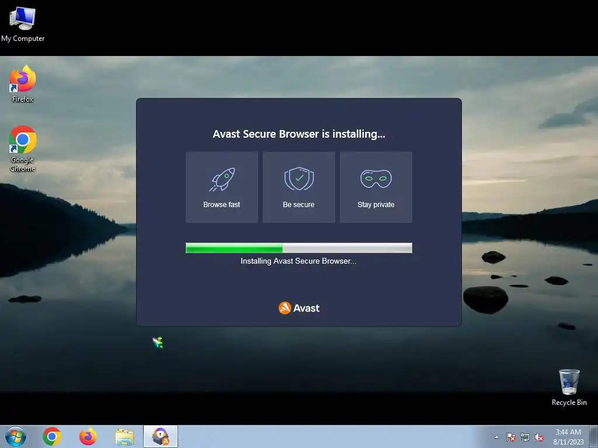Image resolution: width=598 pixels, height=448 pixels.
Task: Open the Action Center flag icon
Action: [x=510, y=437]
